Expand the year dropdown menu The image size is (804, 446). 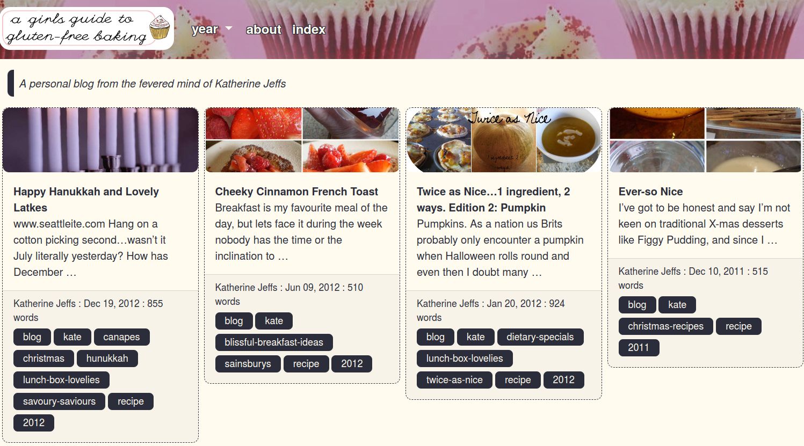(212, 30)
